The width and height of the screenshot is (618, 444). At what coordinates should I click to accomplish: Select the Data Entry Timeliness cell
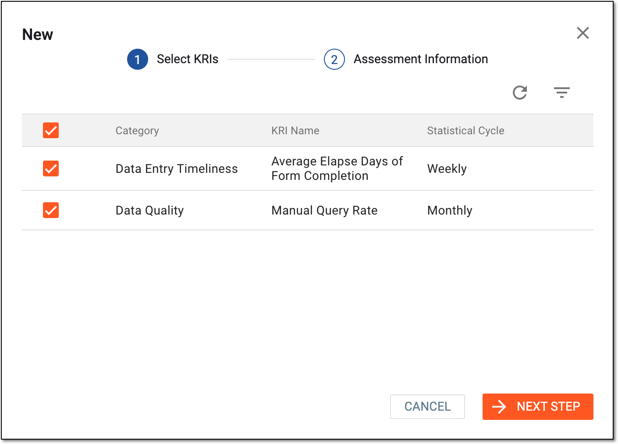177,169
